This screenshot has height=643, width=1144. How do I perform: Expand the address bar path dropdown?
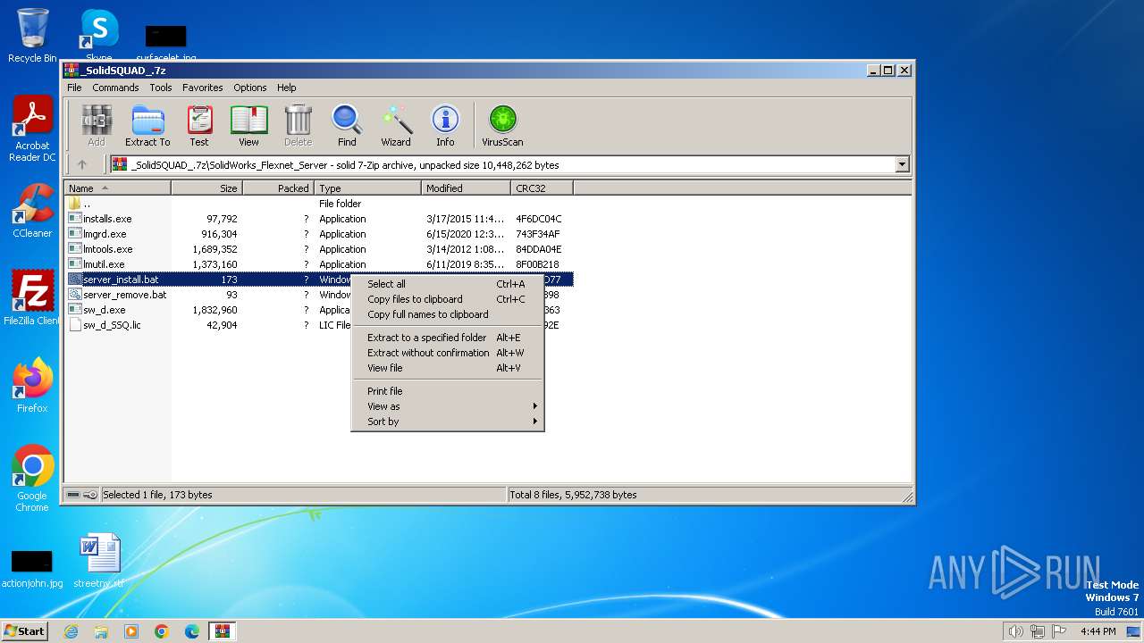pos(902,164)
